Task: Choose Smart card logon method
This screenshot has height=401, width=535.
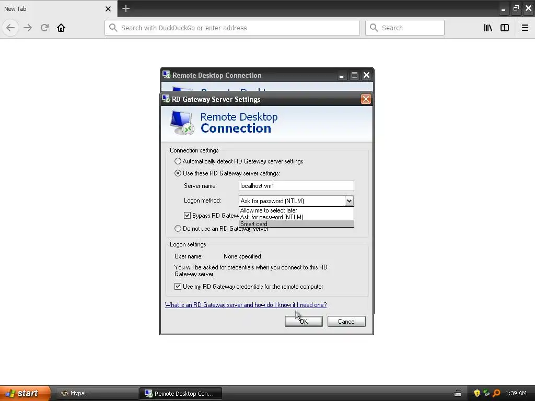Action: click(x=296, y=224)
